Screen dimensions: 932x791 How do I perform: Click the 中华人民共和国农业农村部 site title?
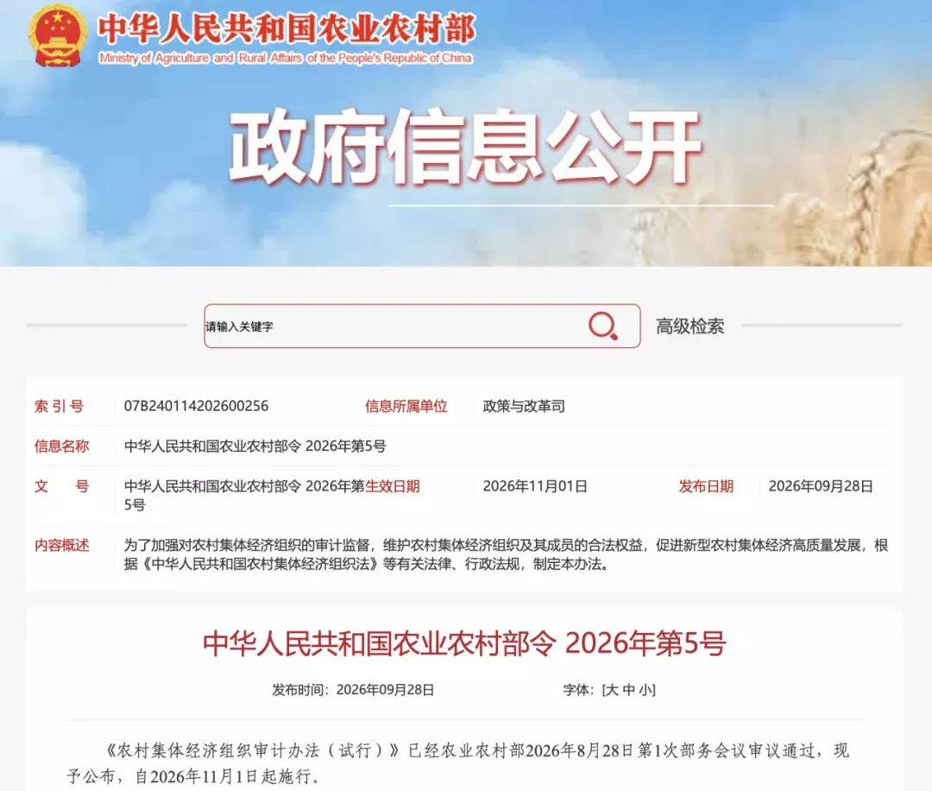pos(287,29)
